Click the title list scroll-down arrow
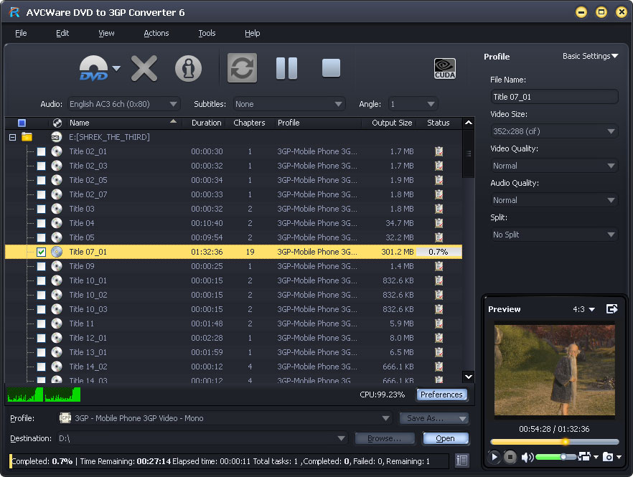Viewport: 633px width, 477px height. tap(468, 377)
